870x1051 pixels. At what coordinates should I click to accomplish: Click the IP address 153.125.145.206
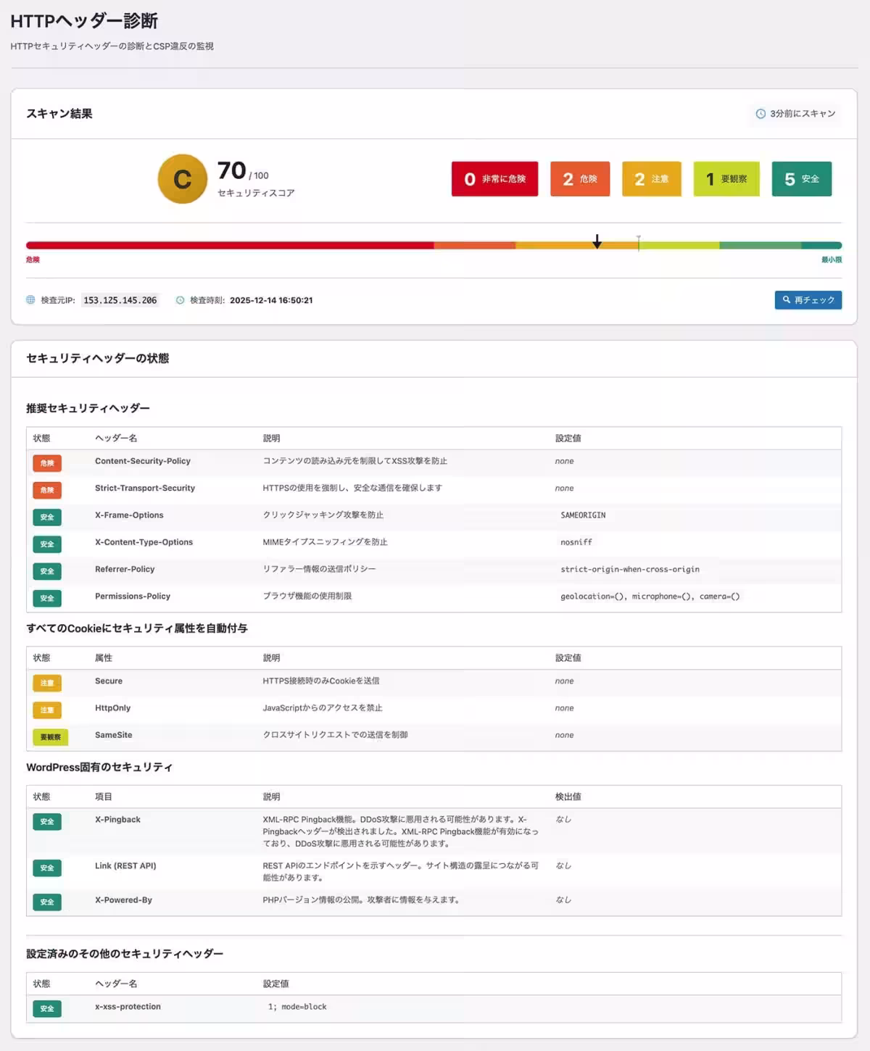[120, 300]
